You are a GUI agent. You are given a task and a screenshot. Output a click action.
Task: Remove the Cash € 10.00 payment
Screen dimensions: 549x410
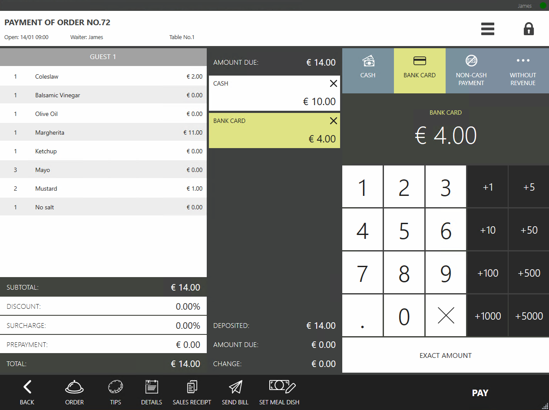click(333, 84)
